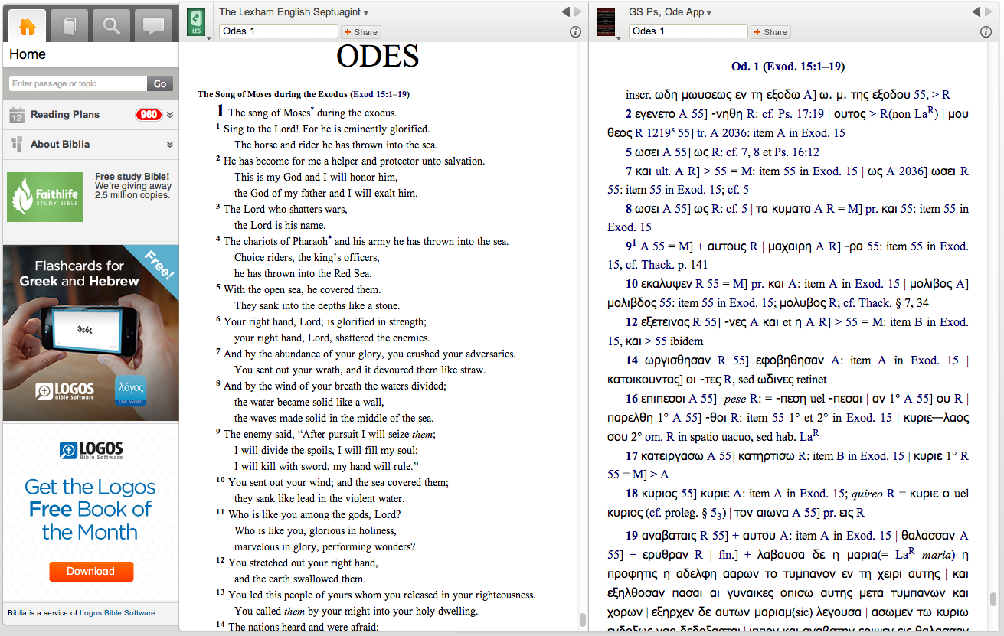The height and width of the screenshot is (636, 1004).
Task: Click the Lexham English Septuagint cover icon
Action: [196, 22]
